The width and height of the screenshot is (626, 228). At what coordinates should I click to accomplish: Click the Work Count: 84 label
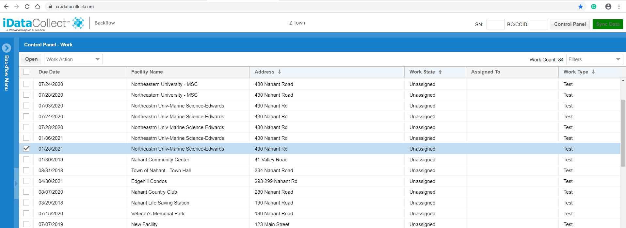click(546, 59)
